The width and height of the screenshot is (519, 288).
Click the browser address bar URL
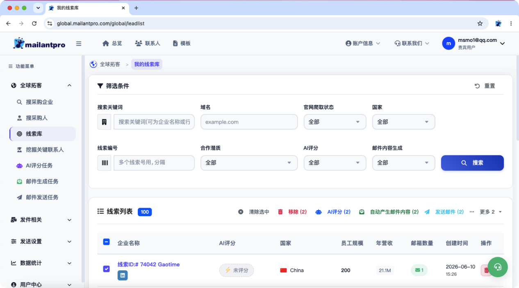[100, 23]
